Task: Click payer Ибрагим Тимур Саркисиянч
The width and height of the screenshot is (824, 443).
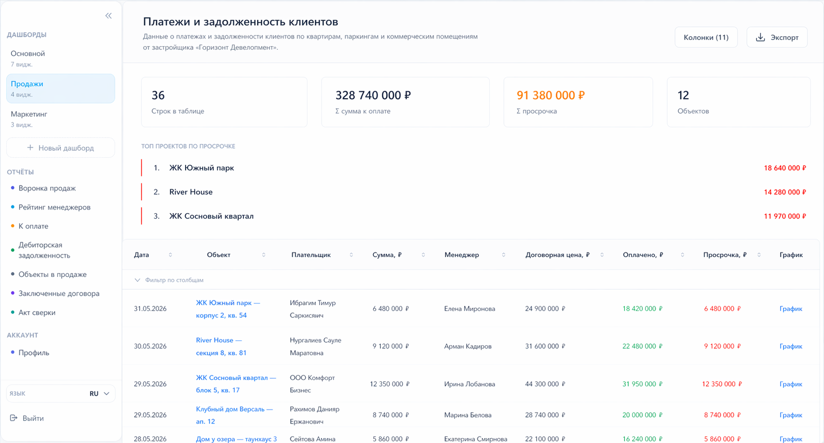Action: pos(313,309)
